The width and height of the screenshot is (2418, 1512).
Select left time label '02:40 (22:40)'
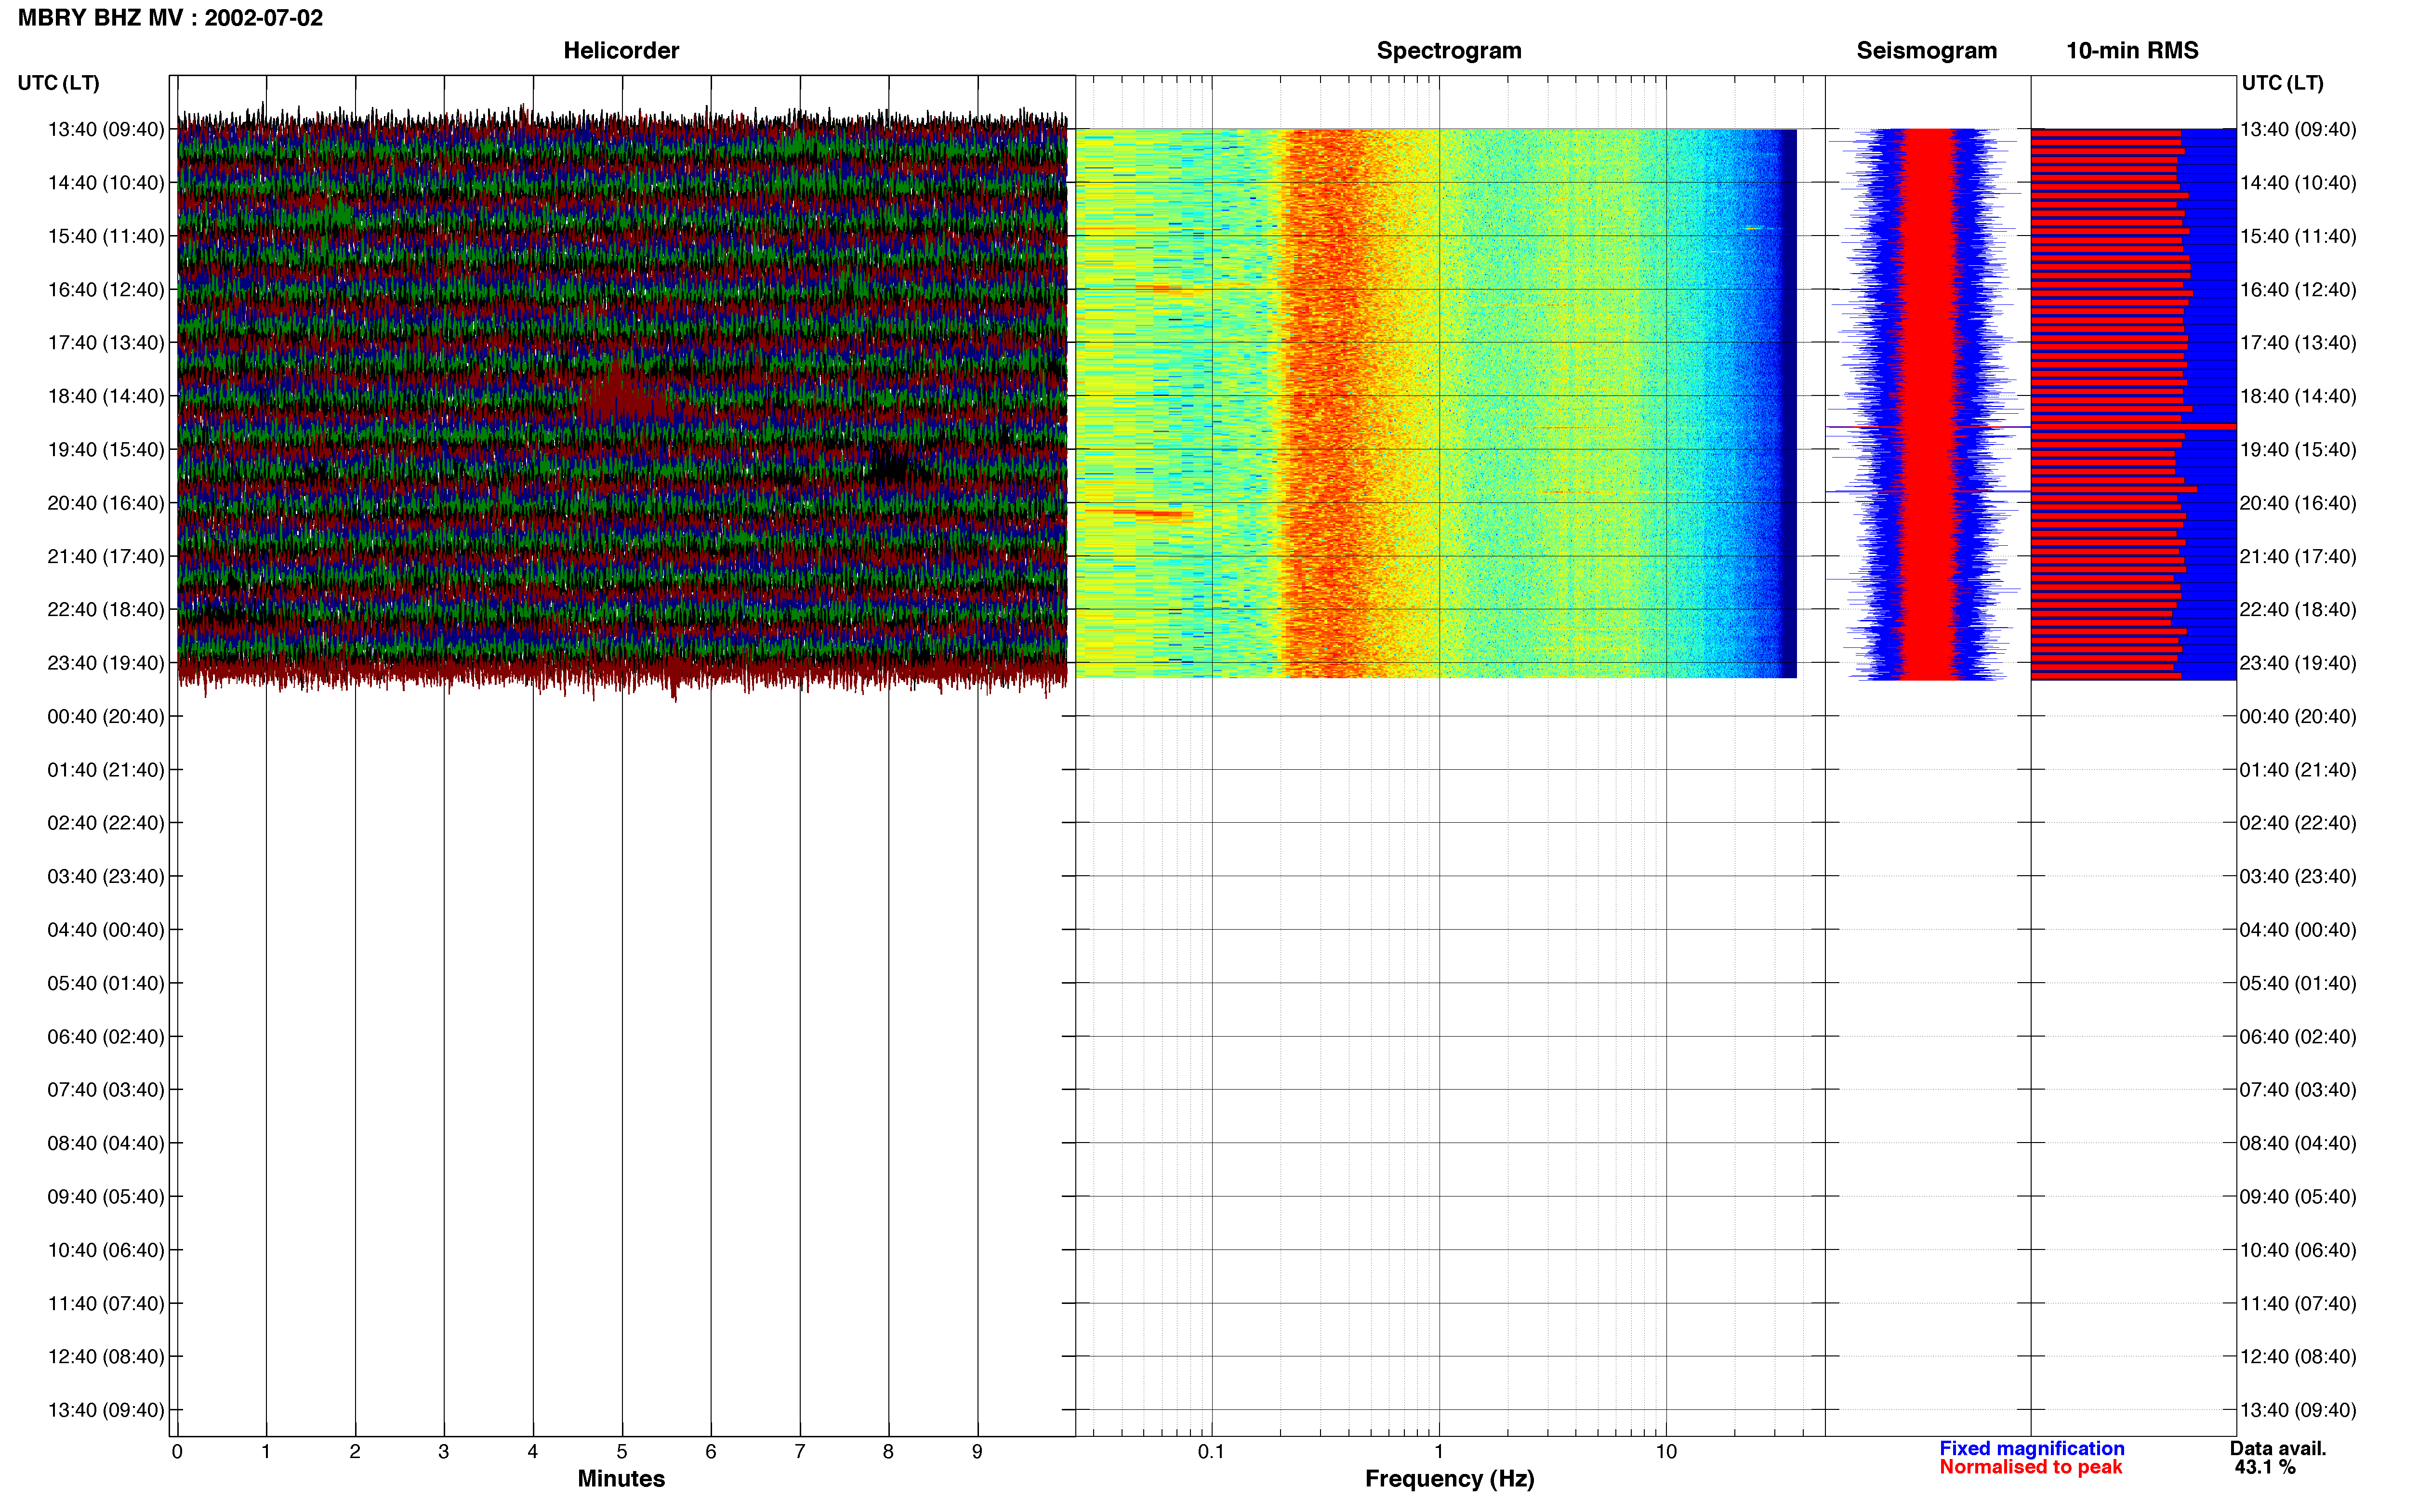pos(106,823)
